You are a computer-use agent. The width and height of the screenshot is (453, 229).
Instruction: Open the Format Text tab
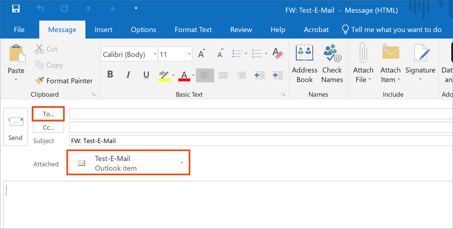[193, 30]
